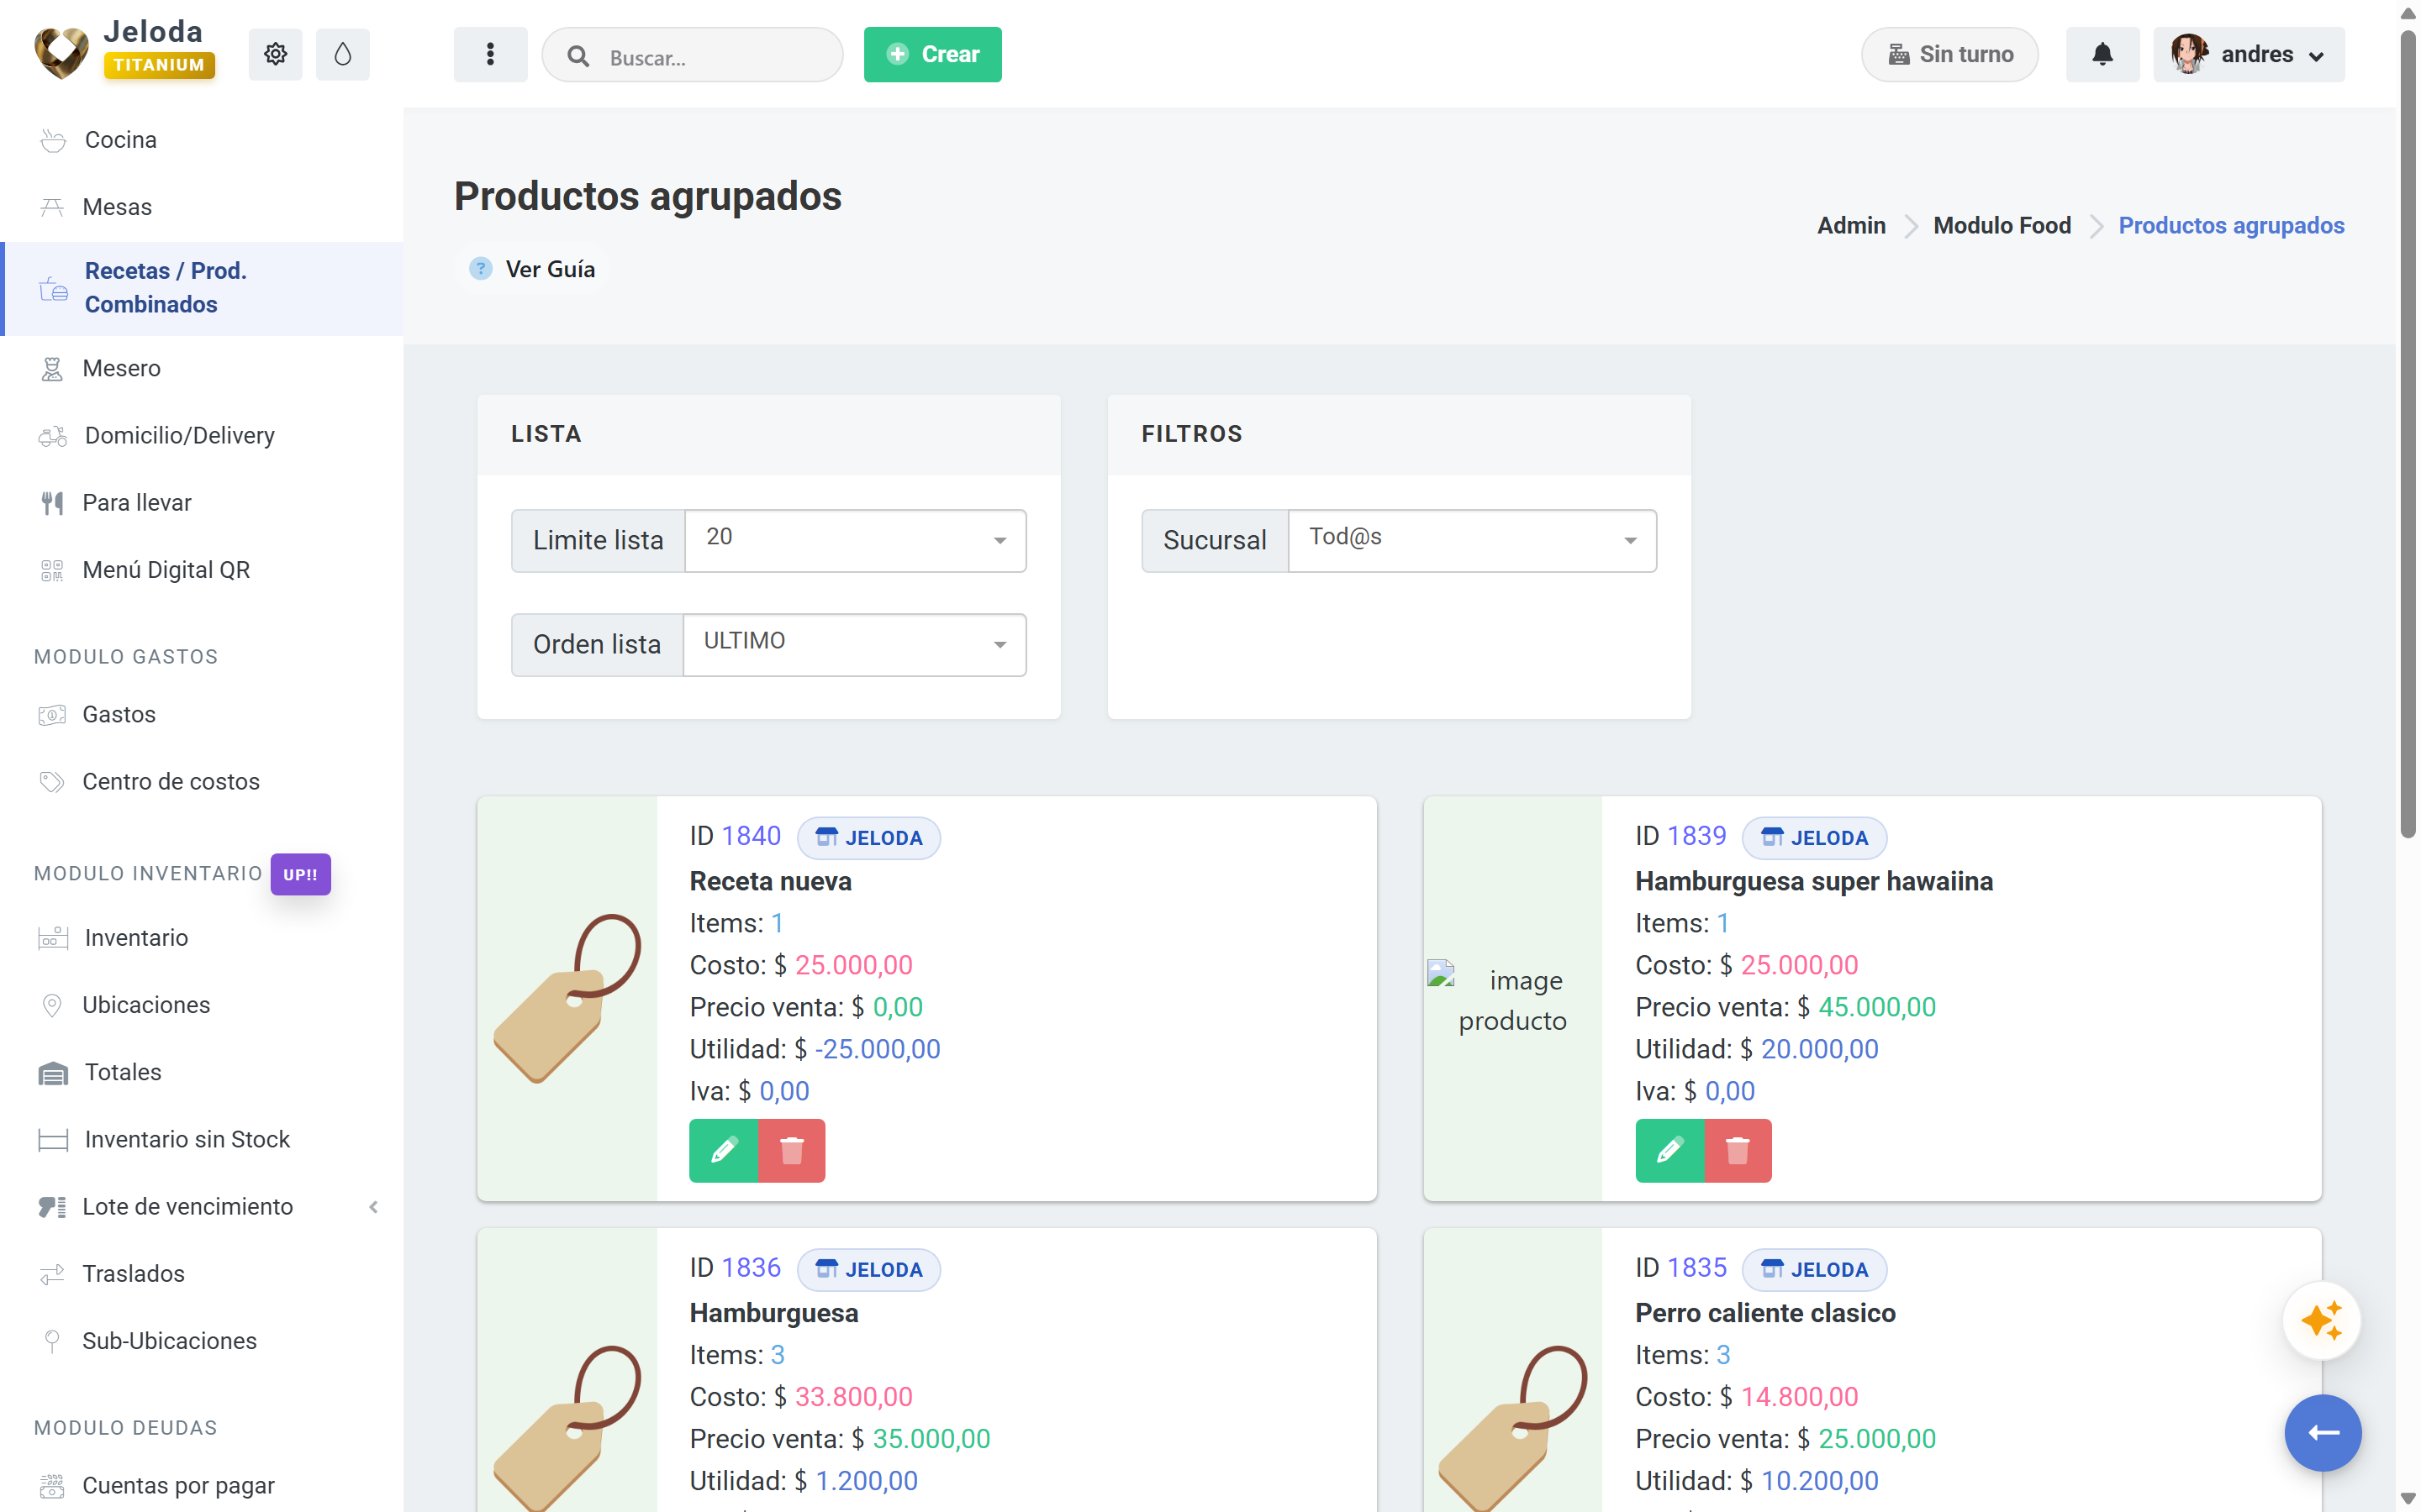Open the settings gear icon
2421x1512 pixels.
(x=275, y=54)
